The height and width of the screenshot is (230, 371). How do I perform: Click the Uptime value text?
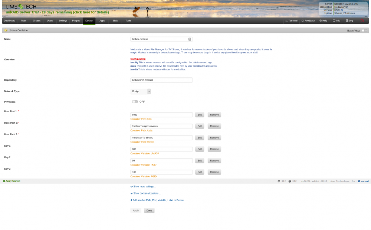coord(345,13)
